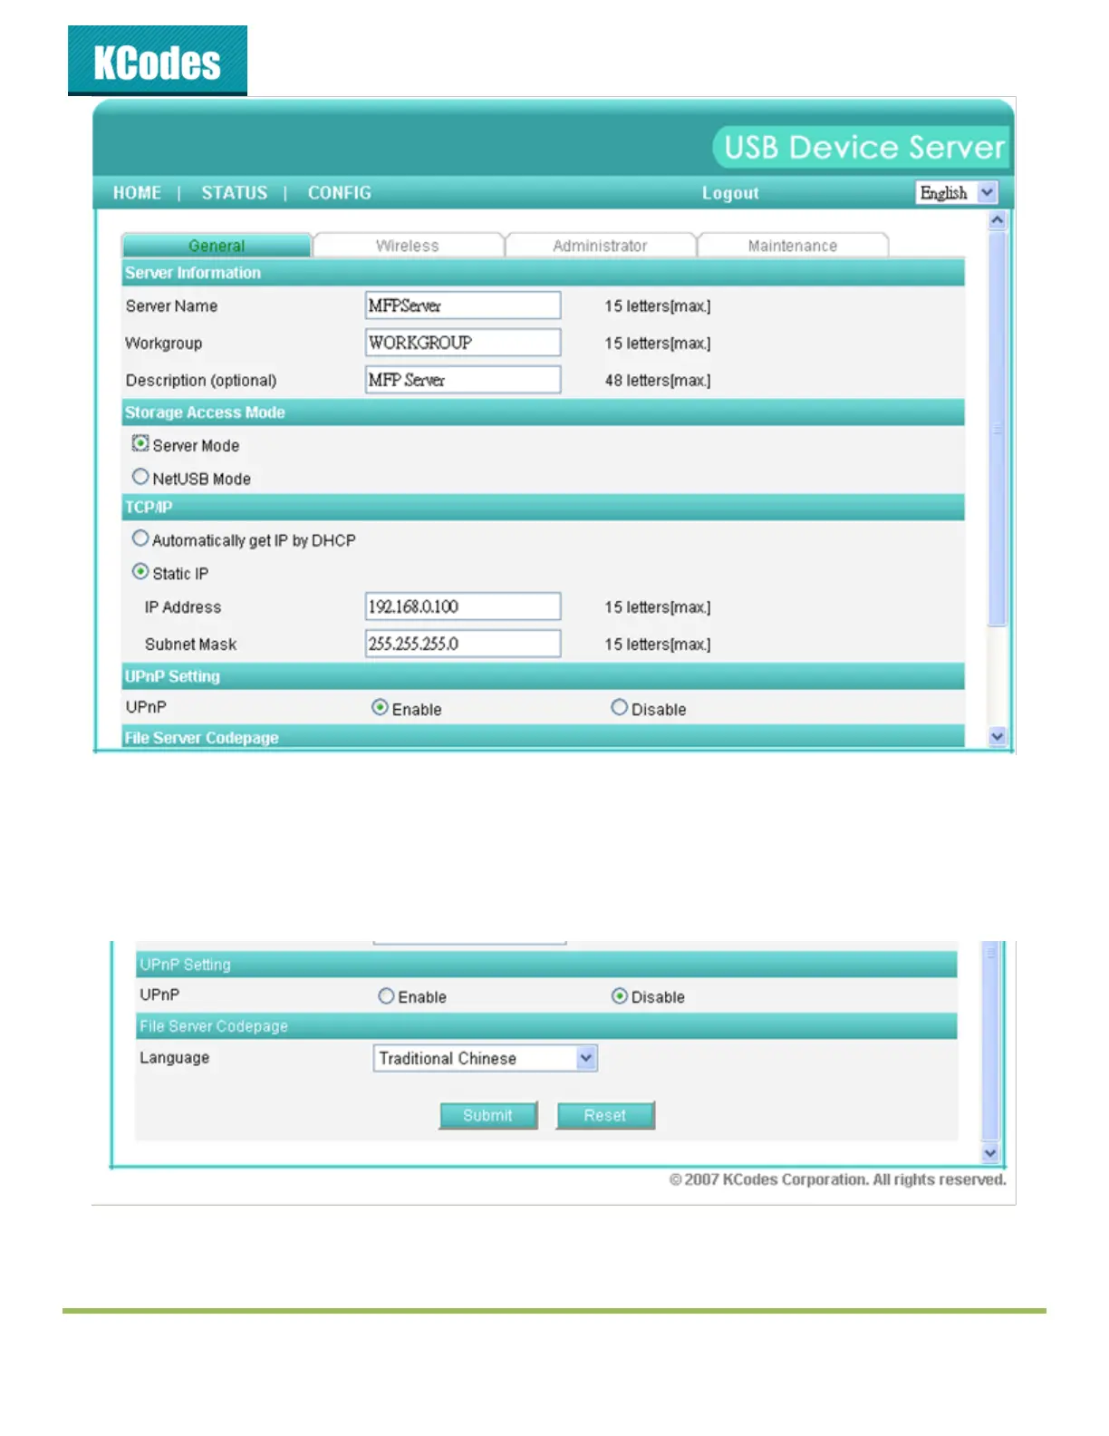This screenshot has height=1436, width=1109.
Task: Click the lower panel scrollbar thumb
Action: coord(990,1041)
